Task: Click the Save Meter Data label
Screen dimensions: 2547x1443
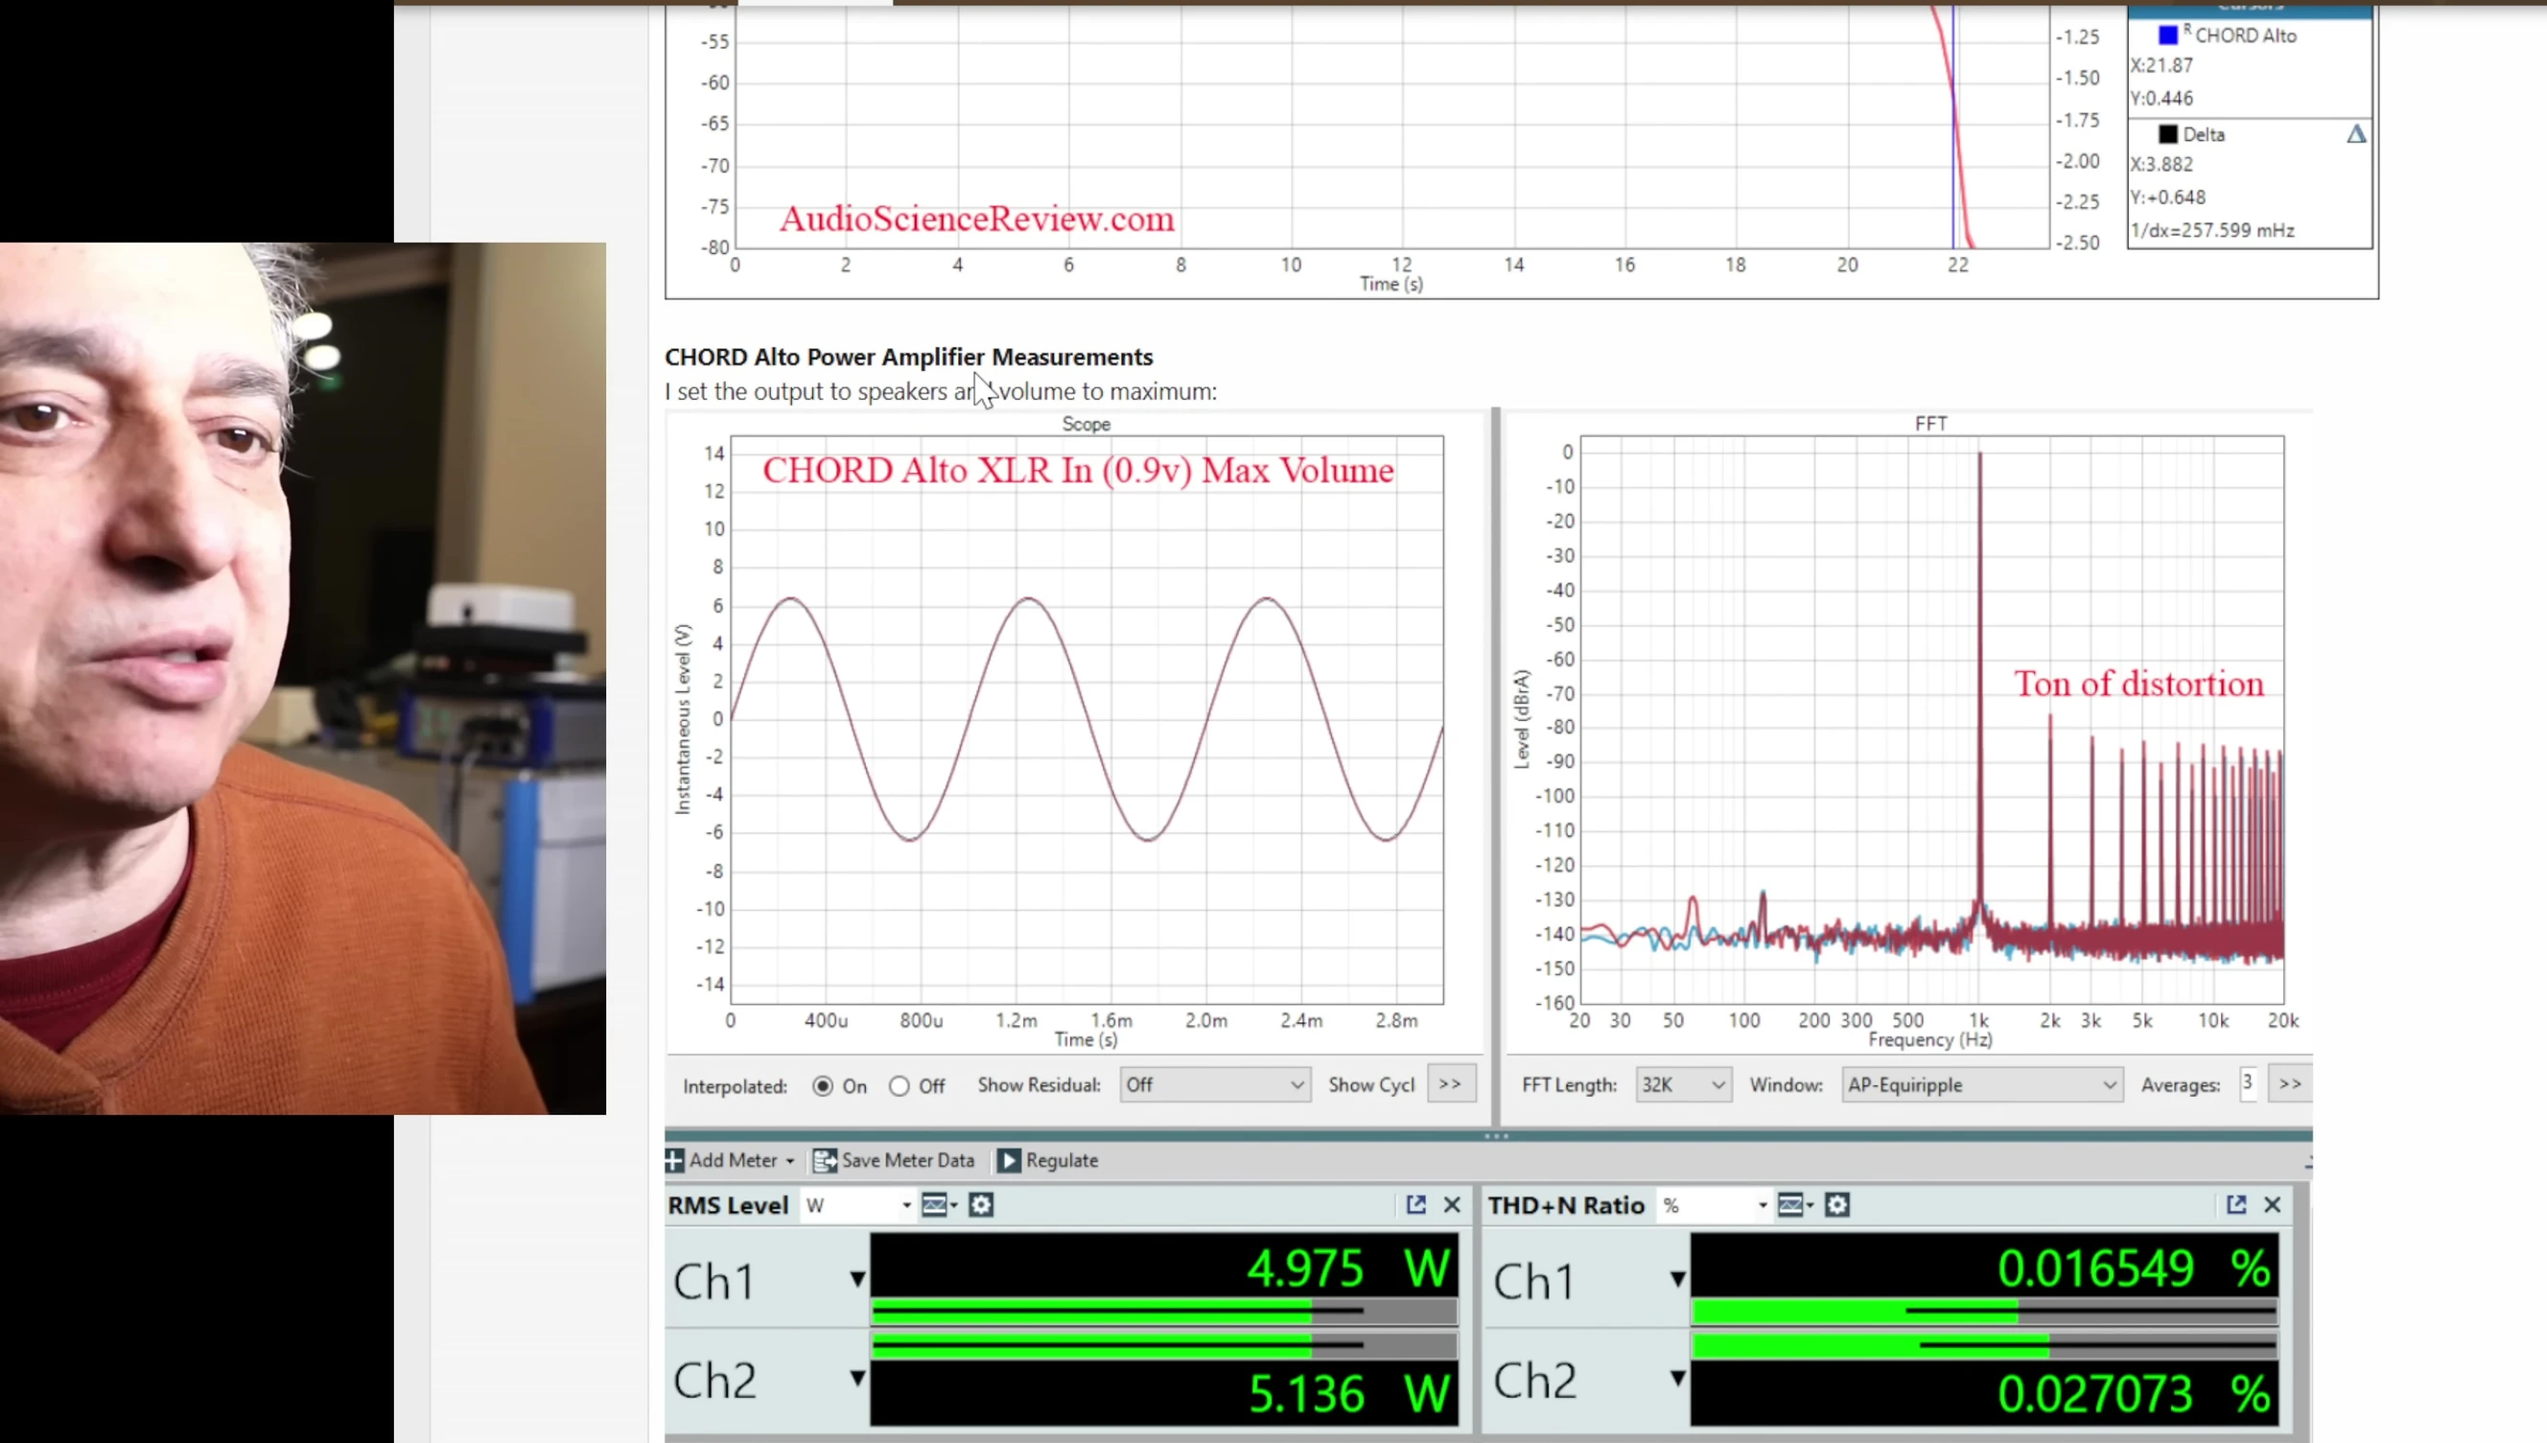Action: (908, 1159)
